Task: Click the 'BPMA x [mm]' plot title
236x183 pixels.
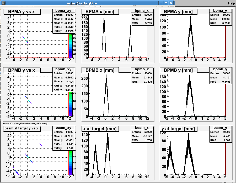Action: tap(100, 12)
